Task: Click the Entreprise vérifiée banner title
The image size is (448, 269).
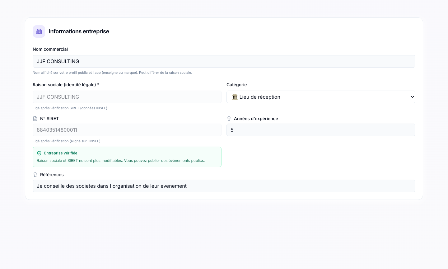Action: (x=61, y=153)
